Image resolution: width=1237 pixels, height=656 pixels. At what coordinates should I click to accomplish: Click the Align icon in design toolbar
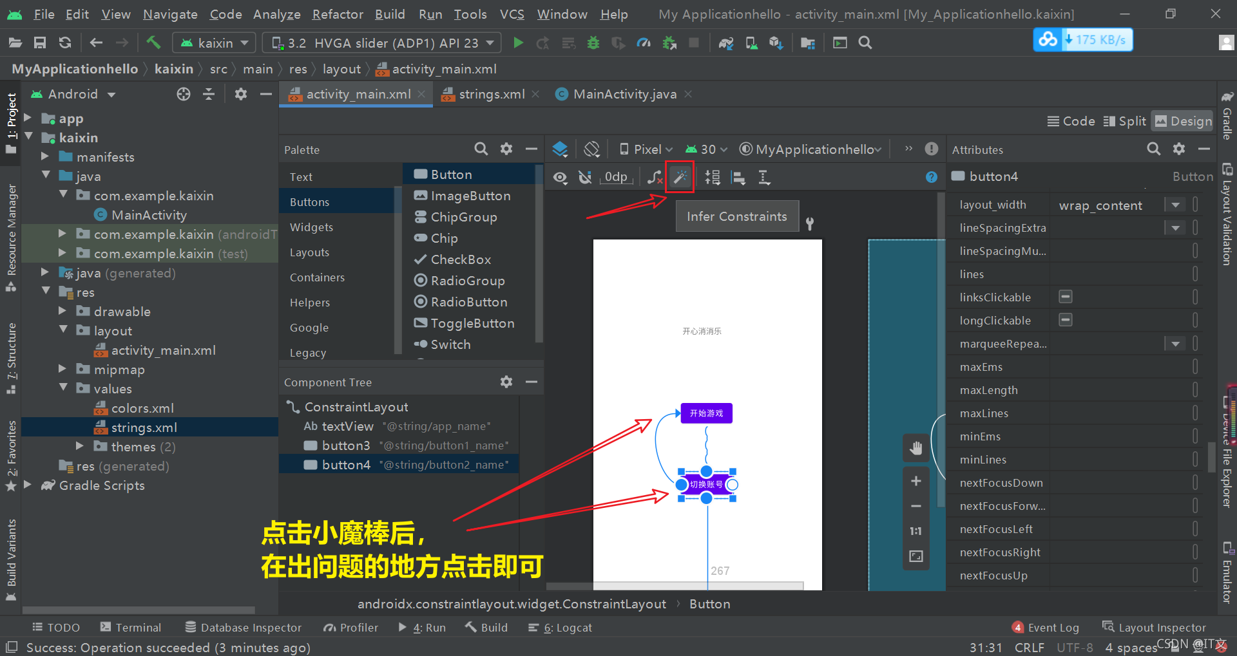pos(738,177)
